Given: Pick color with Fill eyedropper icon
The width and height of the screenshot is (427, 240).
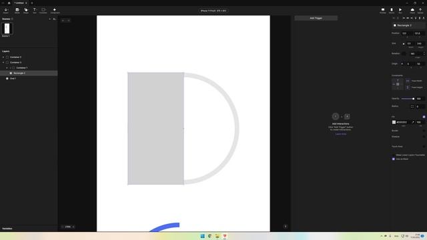Looking at the screenshot, I should 413,123.
